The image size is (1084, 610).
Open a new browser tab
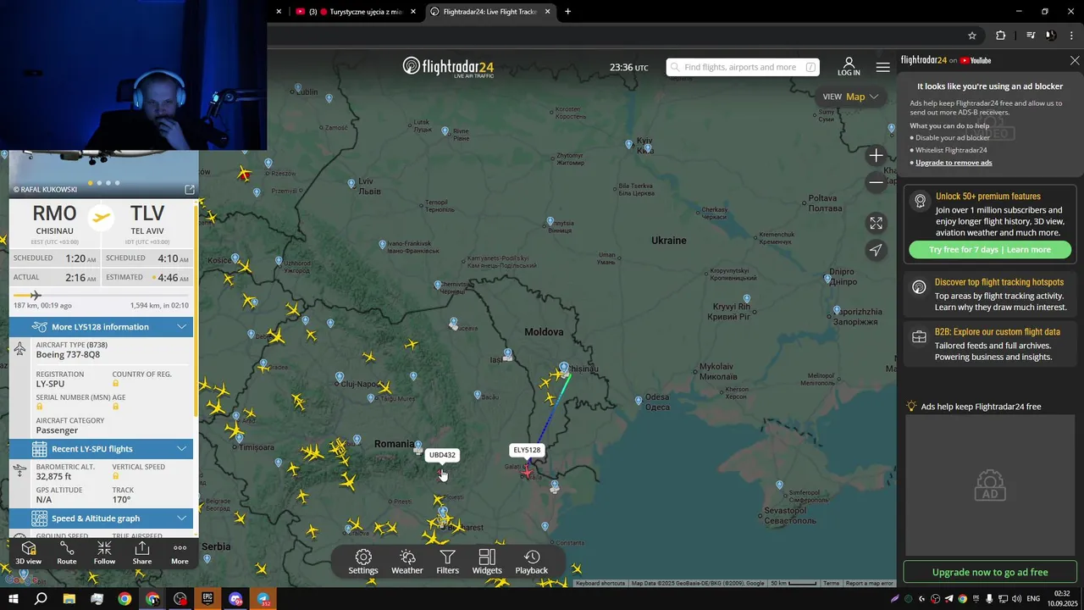567,12
